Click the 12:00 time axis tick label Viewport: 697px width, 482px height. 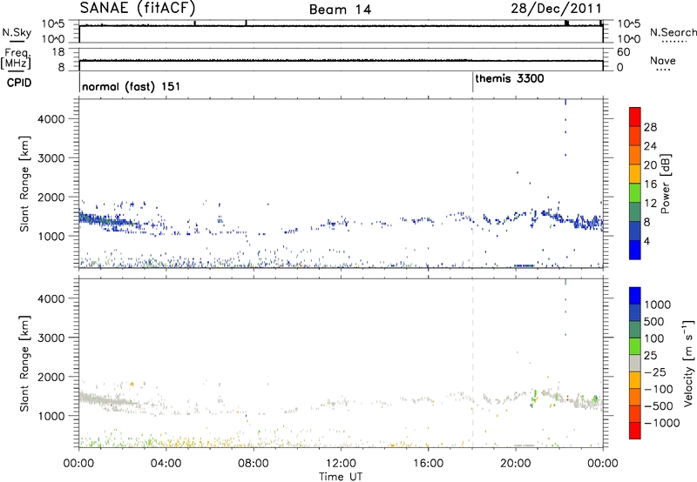[341, 464]
